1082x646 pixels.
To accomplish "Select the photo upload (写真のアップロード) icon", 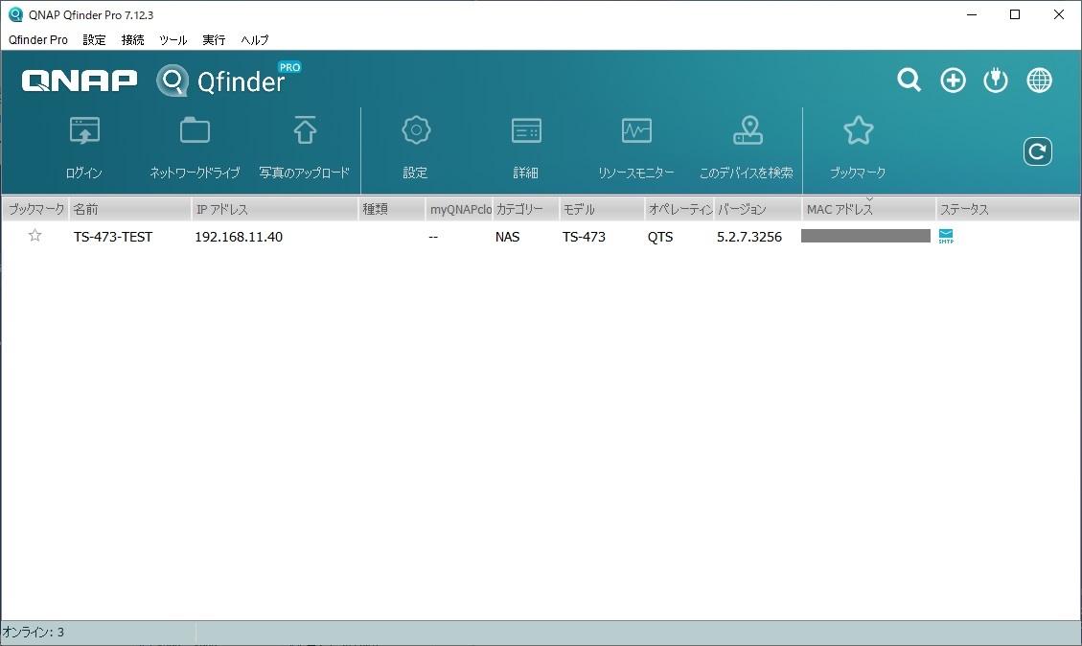I will click(305, 130).
